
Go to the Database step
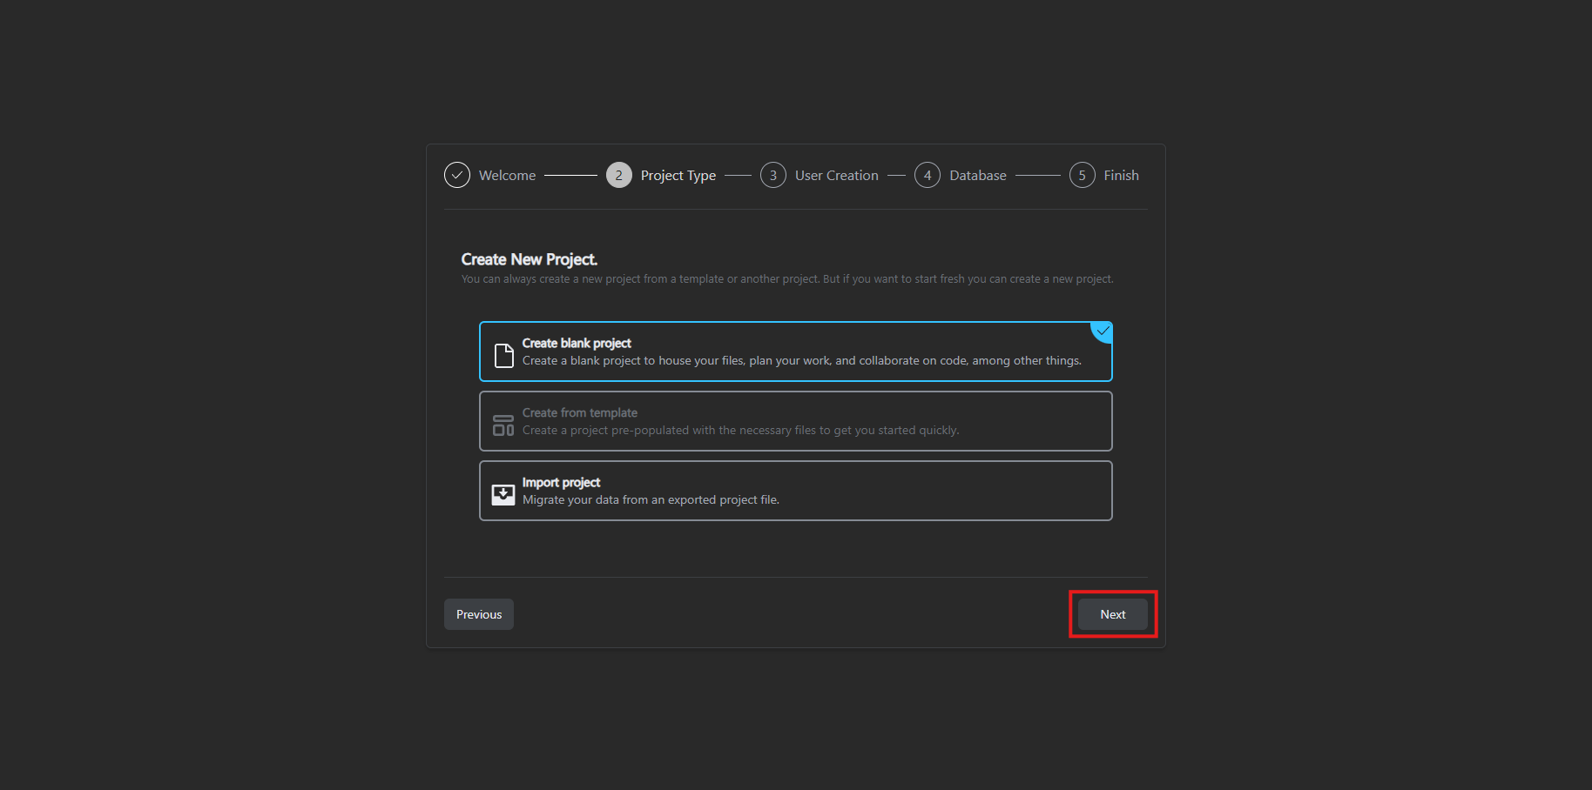[977, 176]
